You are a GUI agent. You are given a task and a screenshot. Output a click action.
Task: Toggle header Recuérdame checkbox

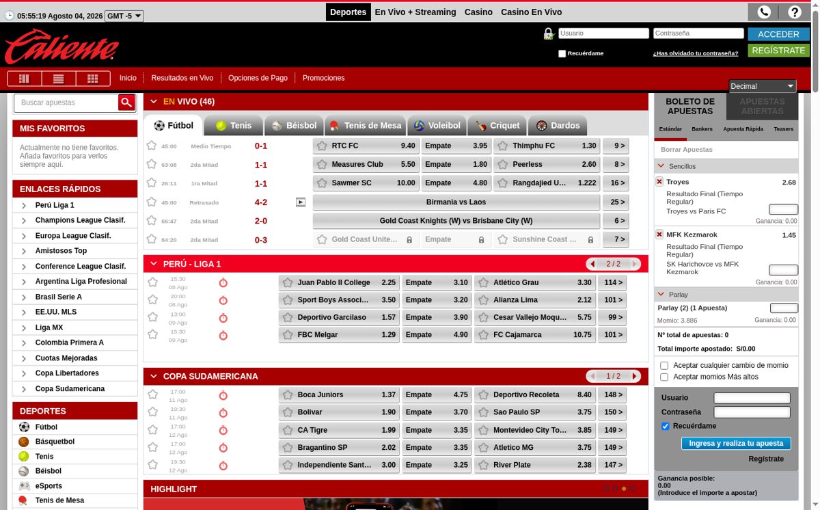pos(562,53)
